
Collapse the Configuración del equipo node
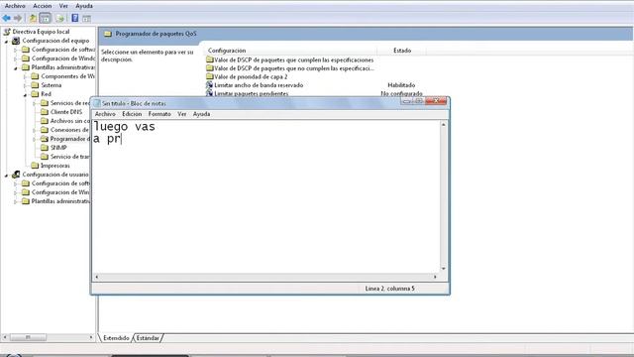tap(7, 42)
